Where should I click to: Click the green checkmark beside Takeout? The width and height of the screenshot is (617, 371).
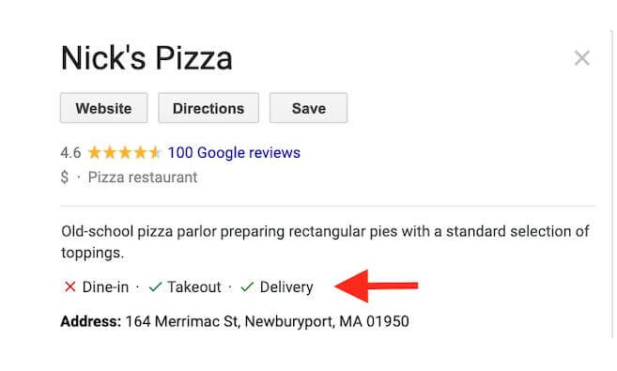(x=156, y=286)
